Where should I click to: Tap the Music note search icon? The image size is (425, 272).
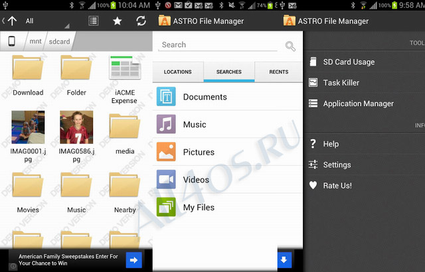[x=166, y=124]
